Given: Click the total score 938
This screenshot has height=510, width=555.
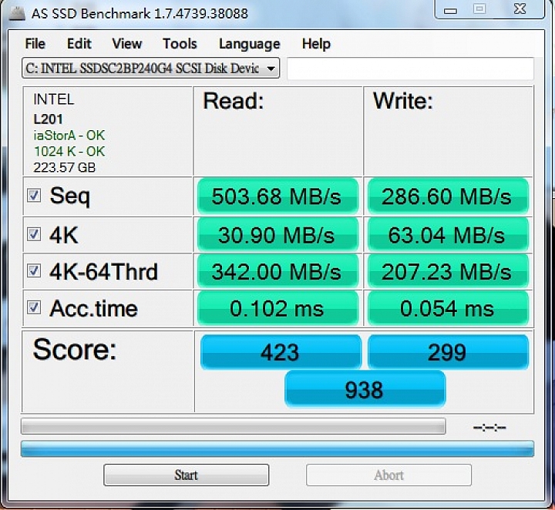Looking at the screenshot, I should tap(365, 389).
